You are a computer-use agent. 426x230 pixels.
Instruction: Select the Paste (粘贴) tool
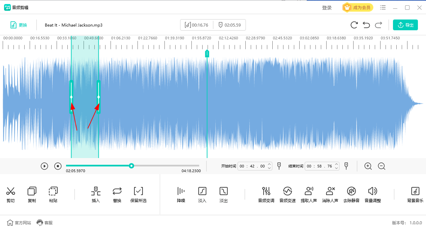tap(53, 191)
